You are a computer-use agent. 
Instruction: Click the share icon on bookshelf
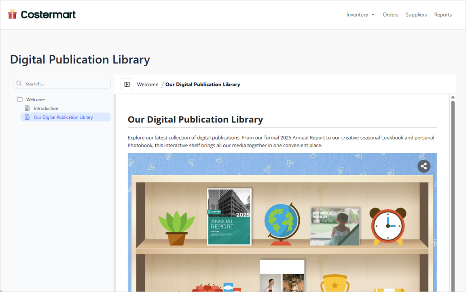(424, 166)
